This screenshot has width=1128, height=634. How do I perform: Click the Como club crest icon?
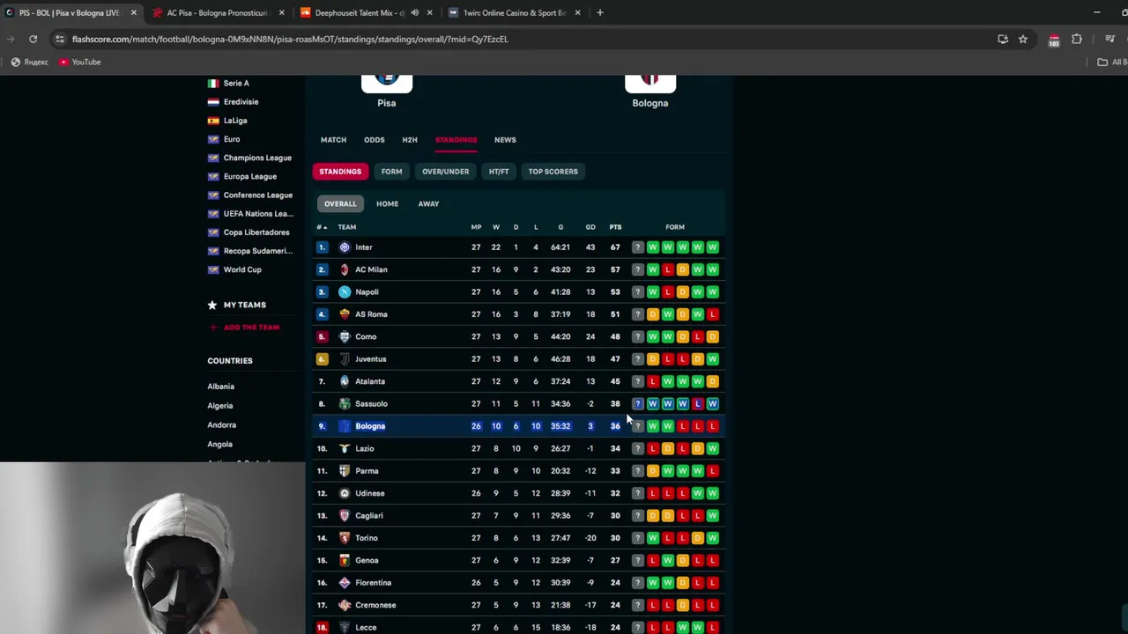[345, 336]
